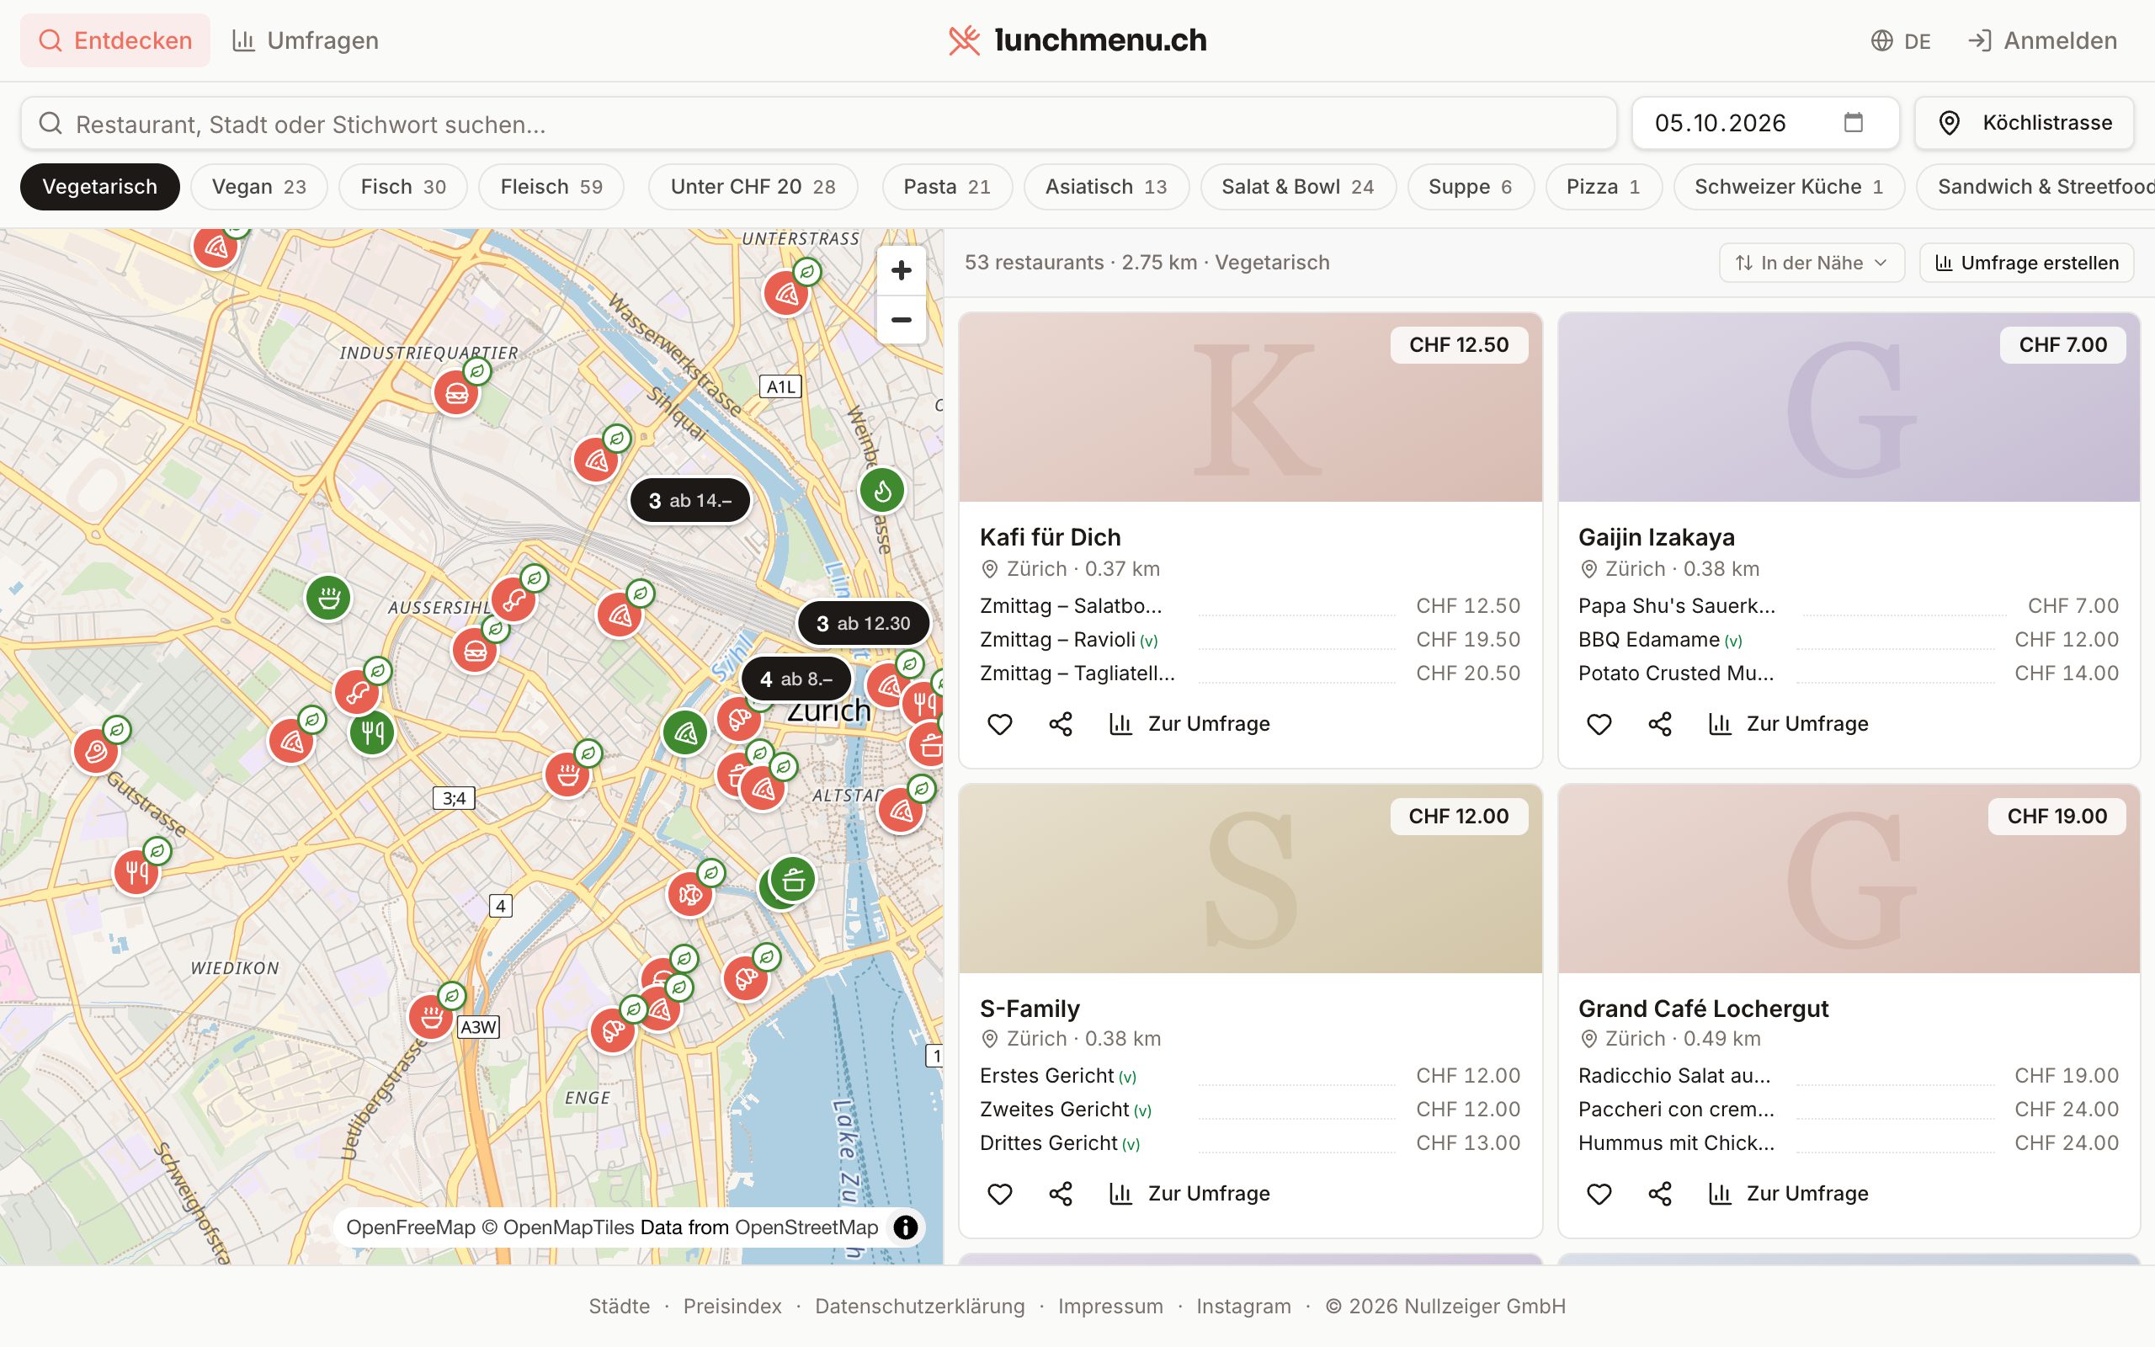Viewport: 2155px width, 1347px height.
Task: Favorite the Grand Café Lochergut card (heart icon)
Action: point(1599,1194)
